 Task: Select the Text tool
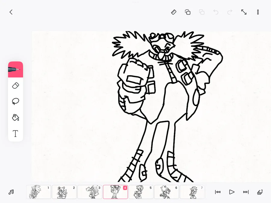click(16, 134)
